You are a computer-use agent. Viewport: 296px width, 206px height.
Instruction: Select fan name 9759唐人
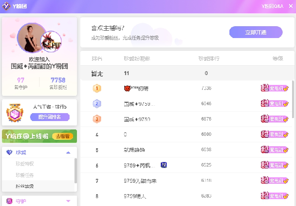pos(135,196)
